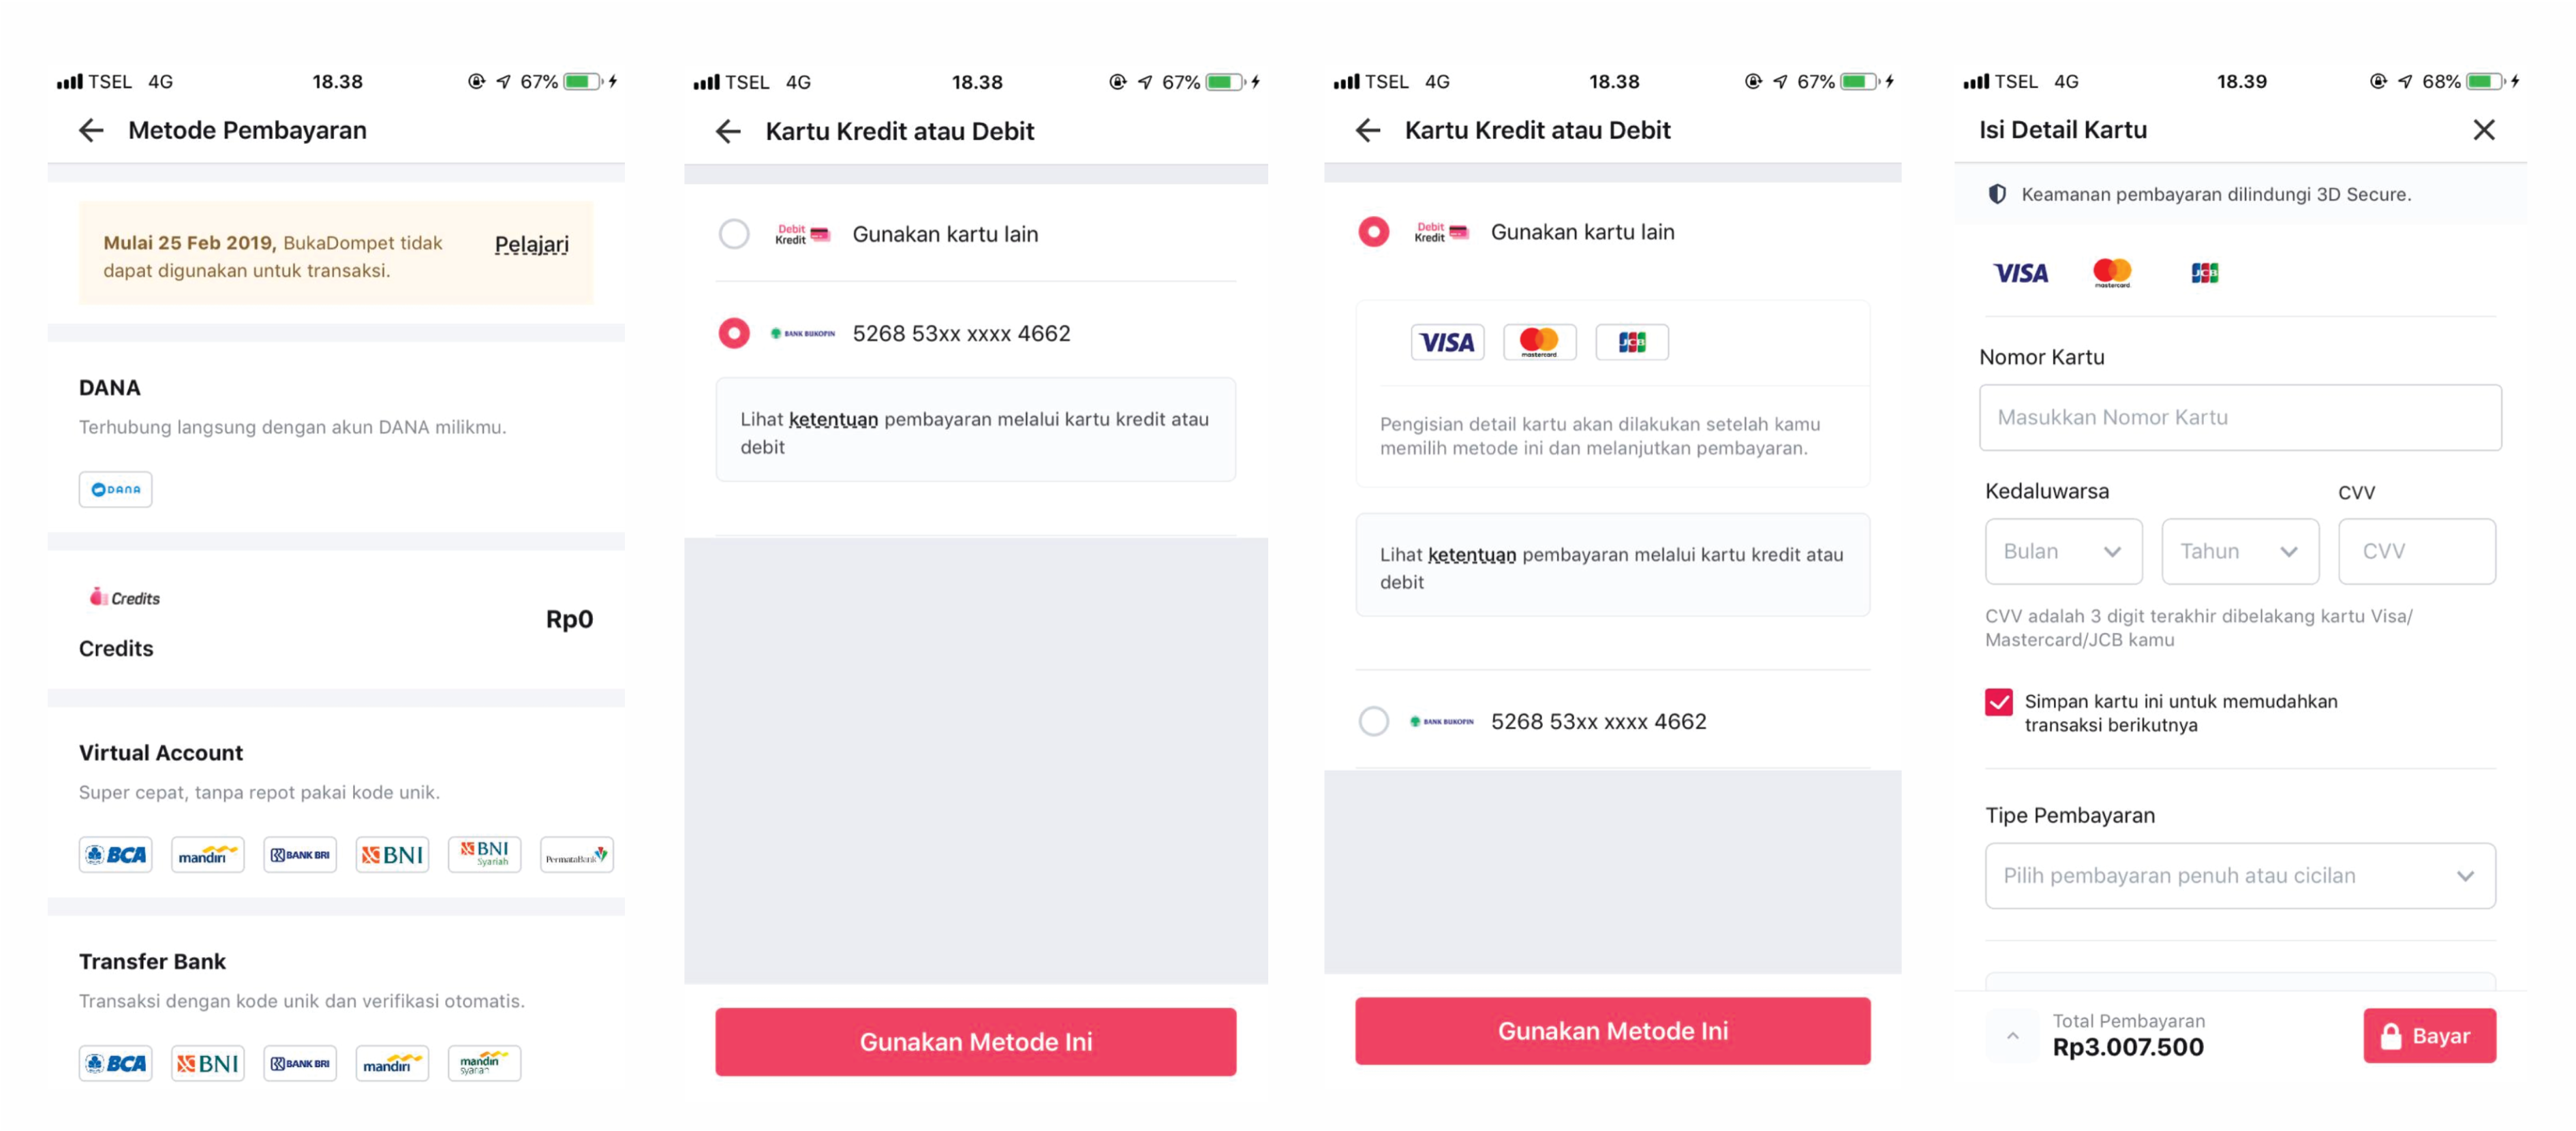Open the Bulan expiry dropdown
The width and height of the screenshot is (2576, 1131).
coord(2063,551)
